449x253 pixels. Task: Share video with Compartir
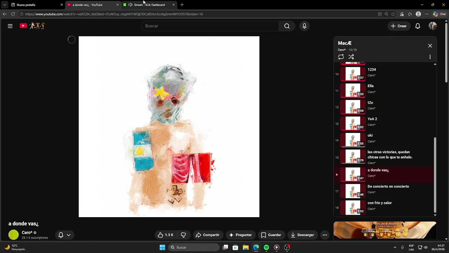tap(208, 235)
